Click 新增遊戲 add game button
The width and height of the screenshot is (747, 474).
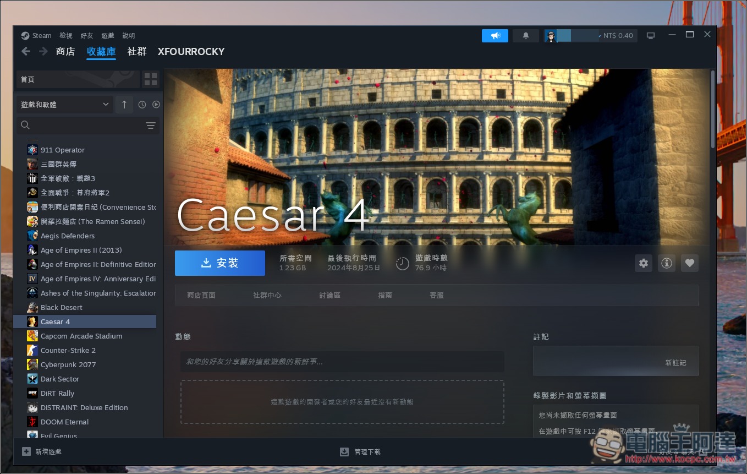[42, 452]
